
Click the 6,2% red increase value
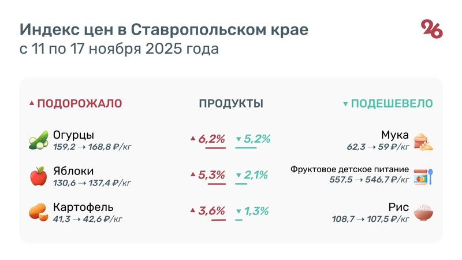coord(211,139)
